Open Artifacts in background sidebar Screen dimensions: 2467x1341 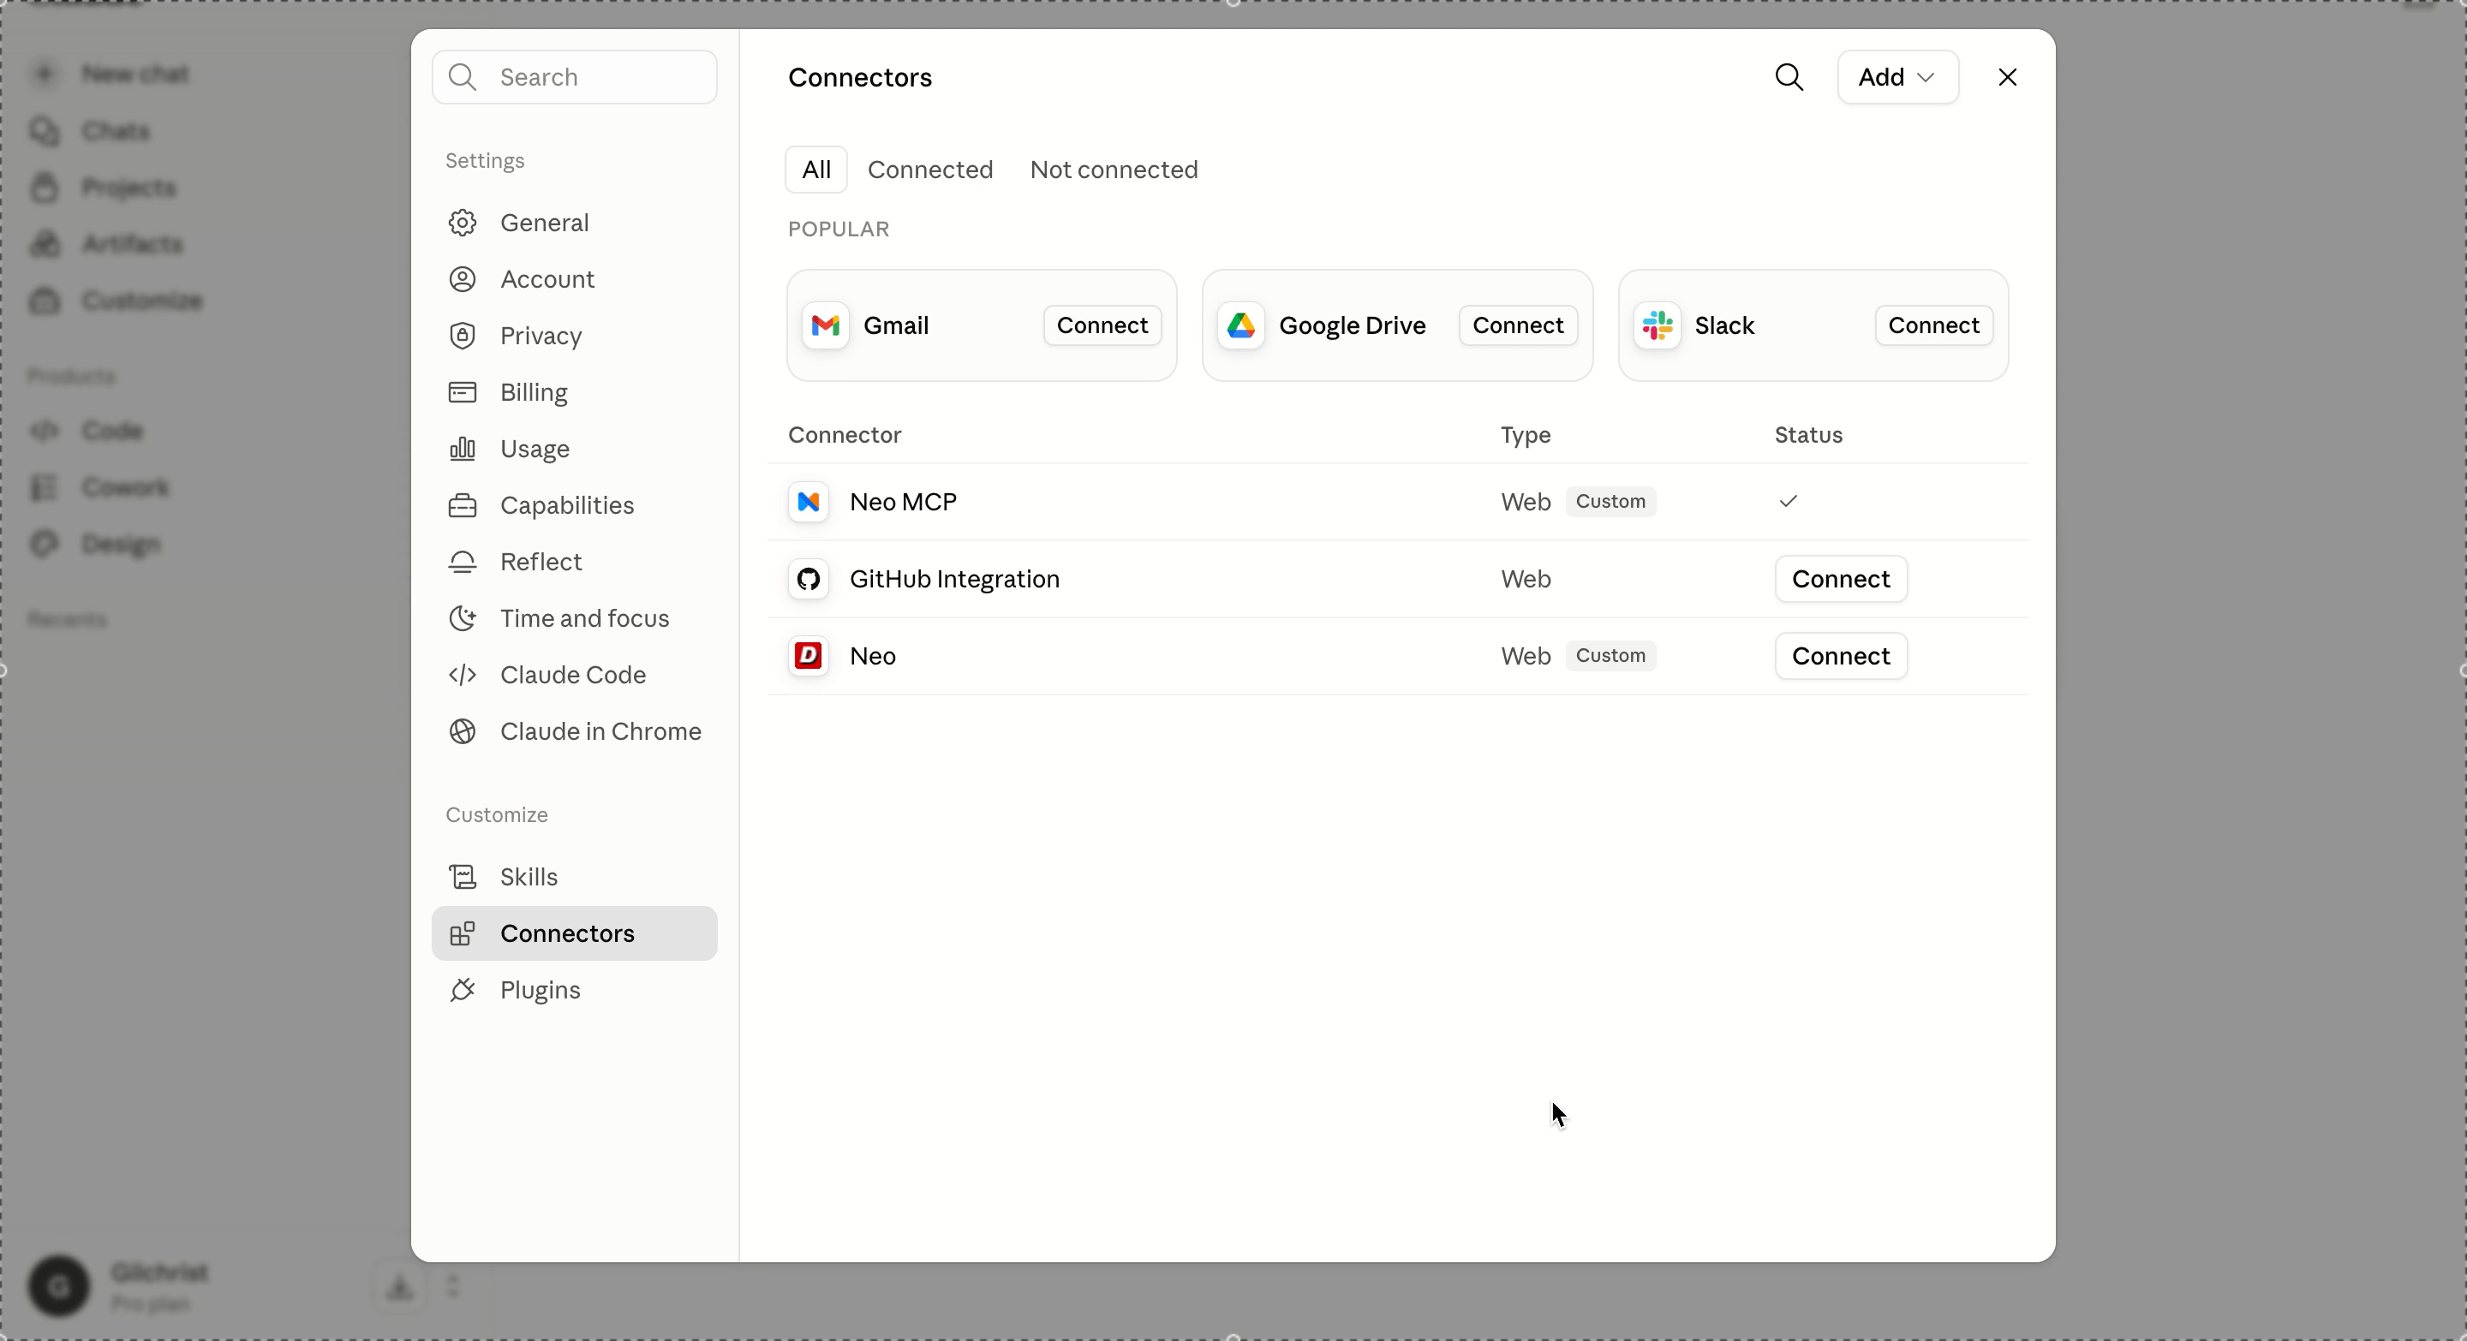[131, 243]
